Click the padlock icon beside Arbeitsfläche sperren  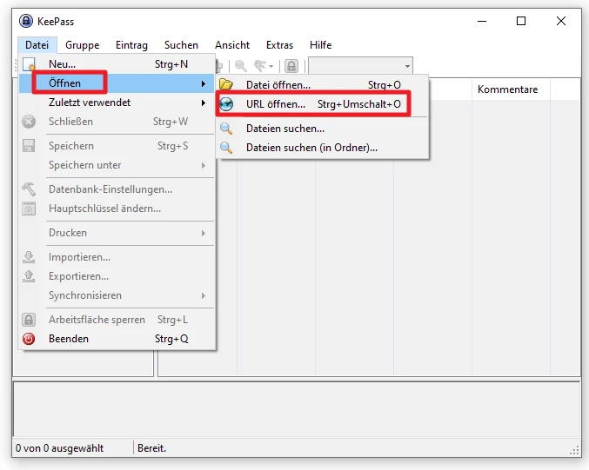(x=29, y=320)
